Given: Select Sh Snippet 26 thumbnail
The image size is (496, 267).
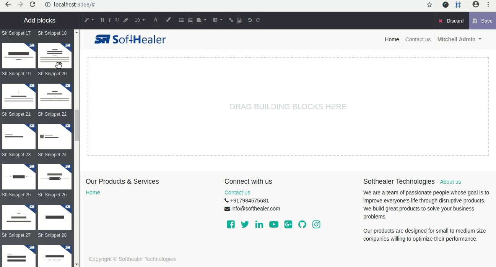Looking at the screenshot, I should (x=55, y=177).
